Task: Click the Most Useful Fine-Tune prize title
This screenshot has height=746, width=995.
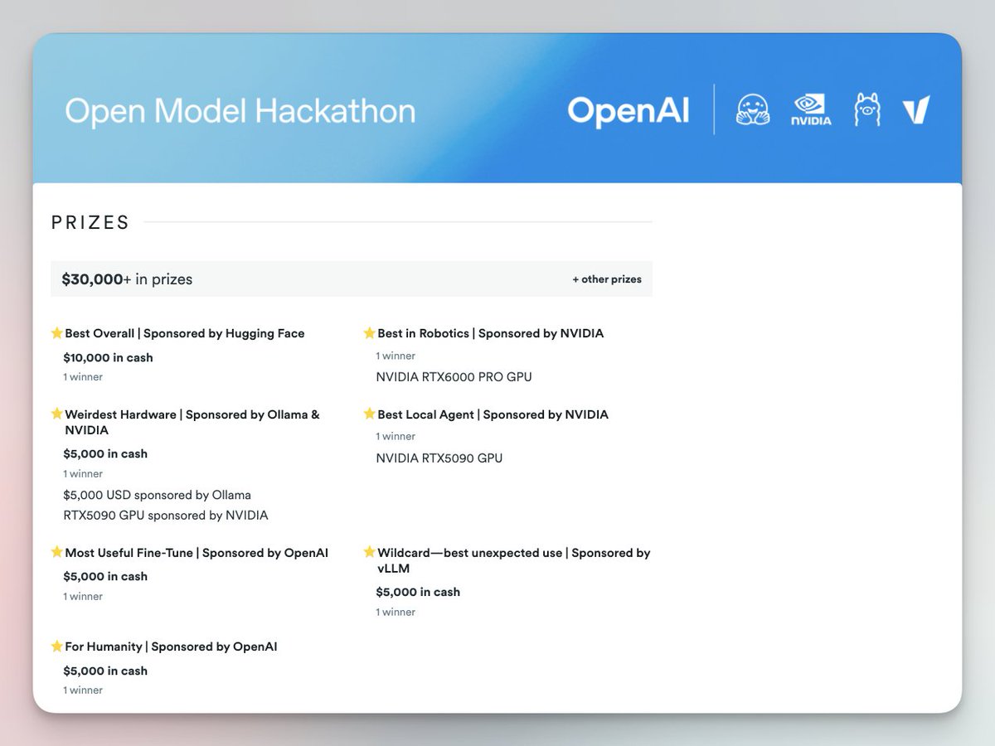Action: pos(197,552)
